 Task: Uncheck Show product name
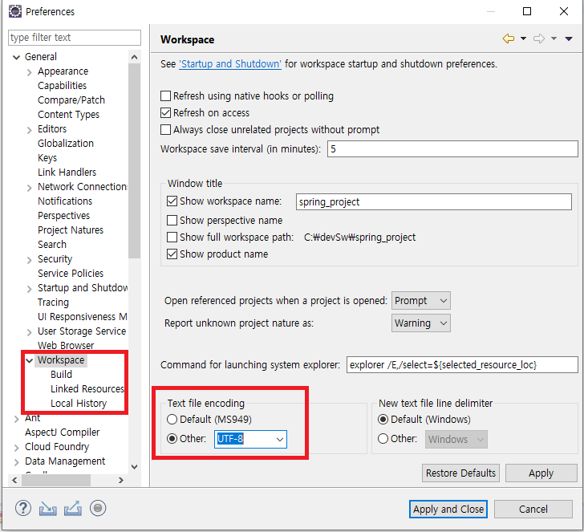coord(172,254)
